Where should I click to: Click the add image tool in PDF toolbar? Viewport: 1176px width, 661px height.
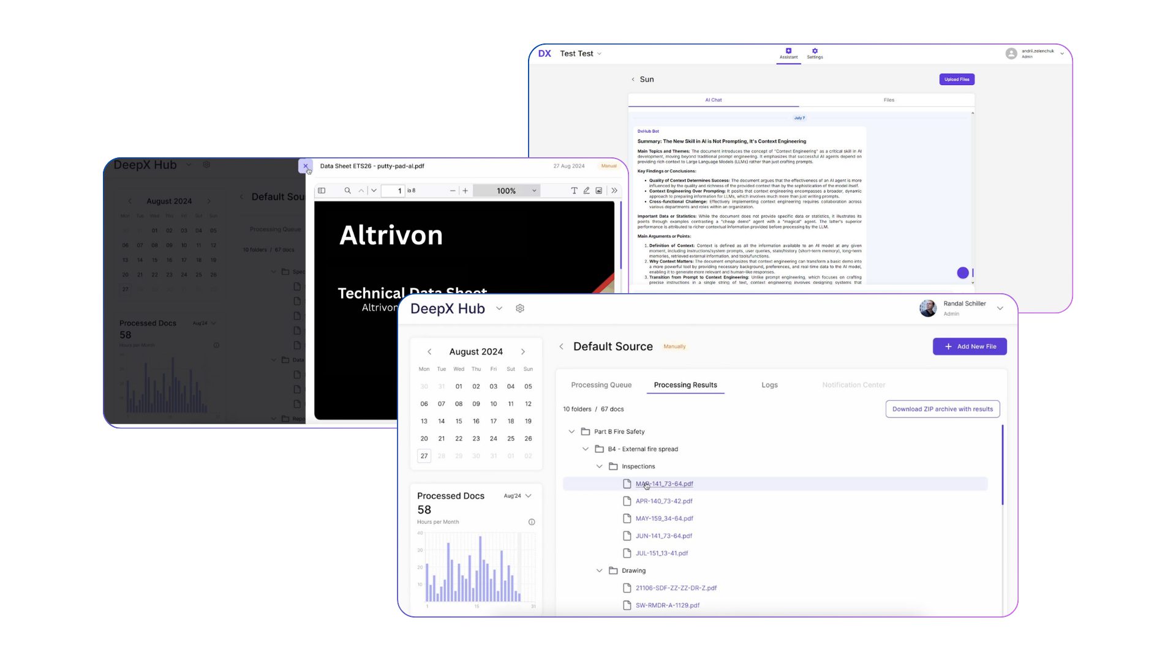pos(599,190)
